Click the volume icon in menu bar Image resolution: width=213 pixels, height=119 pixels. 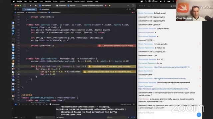tap(161, 1)
